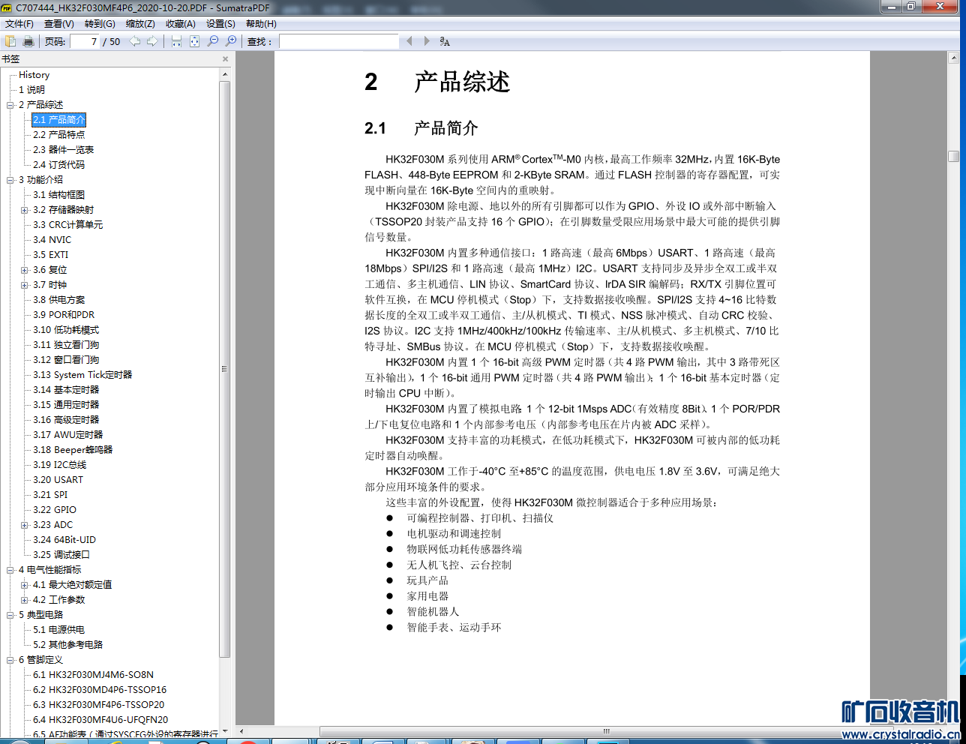Screen dimensions: 966x744
Task: Open the 查看(V) menu
Action: pos(59,24)
